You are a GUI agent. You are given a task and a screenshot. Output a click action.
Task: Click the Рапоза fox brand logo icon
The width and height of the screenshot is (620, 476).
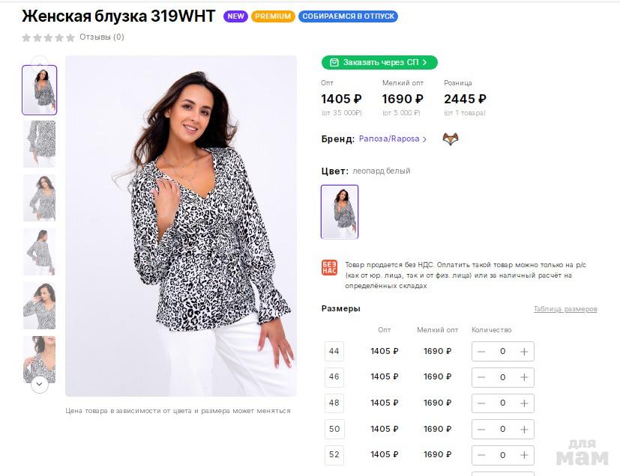[x=450, y=139]
